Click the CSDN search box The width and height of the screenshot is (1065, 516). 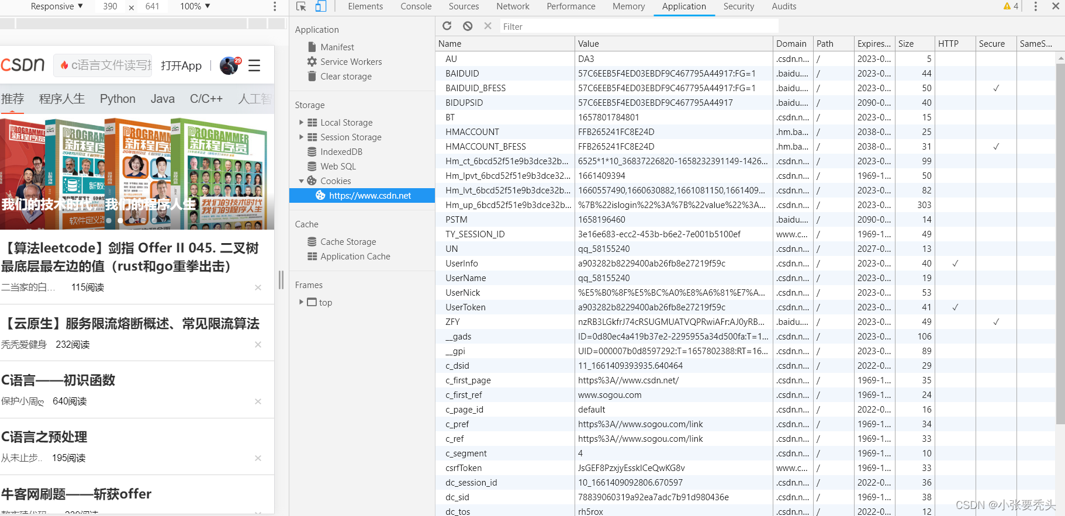[103, 65]
